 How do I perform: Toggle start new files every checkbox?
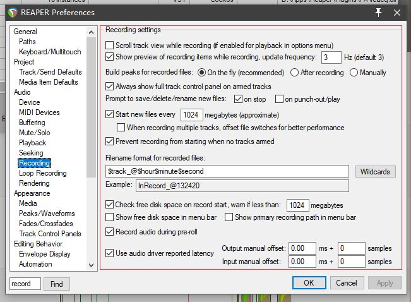109,114
